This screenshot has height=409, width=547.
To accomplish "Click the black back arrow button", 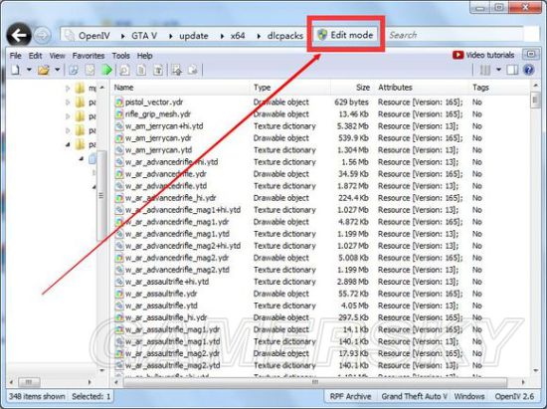I will (19, 35).
